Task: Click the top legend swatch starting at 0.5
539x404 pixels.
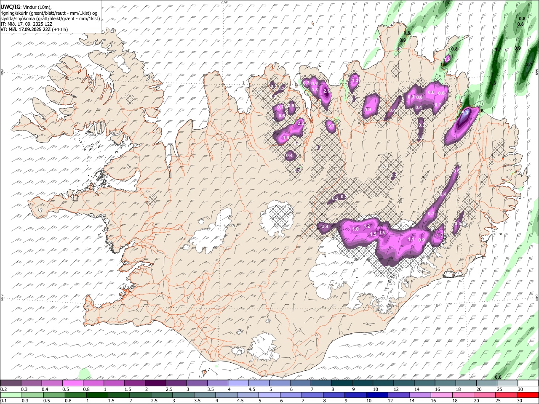Action: pyautogui.click(x=73, y=383)
